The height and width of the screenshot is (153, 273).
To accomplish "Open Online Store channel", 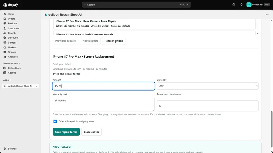I will (14, 68).
